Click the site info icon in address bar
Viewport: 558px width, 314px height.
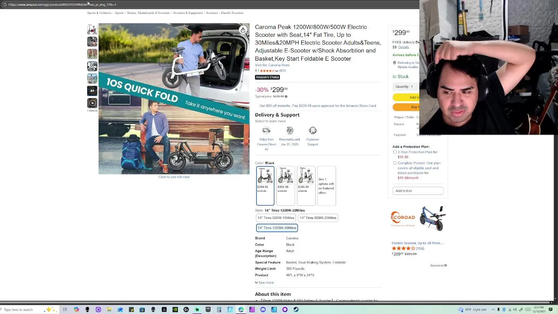coord(4,4)
